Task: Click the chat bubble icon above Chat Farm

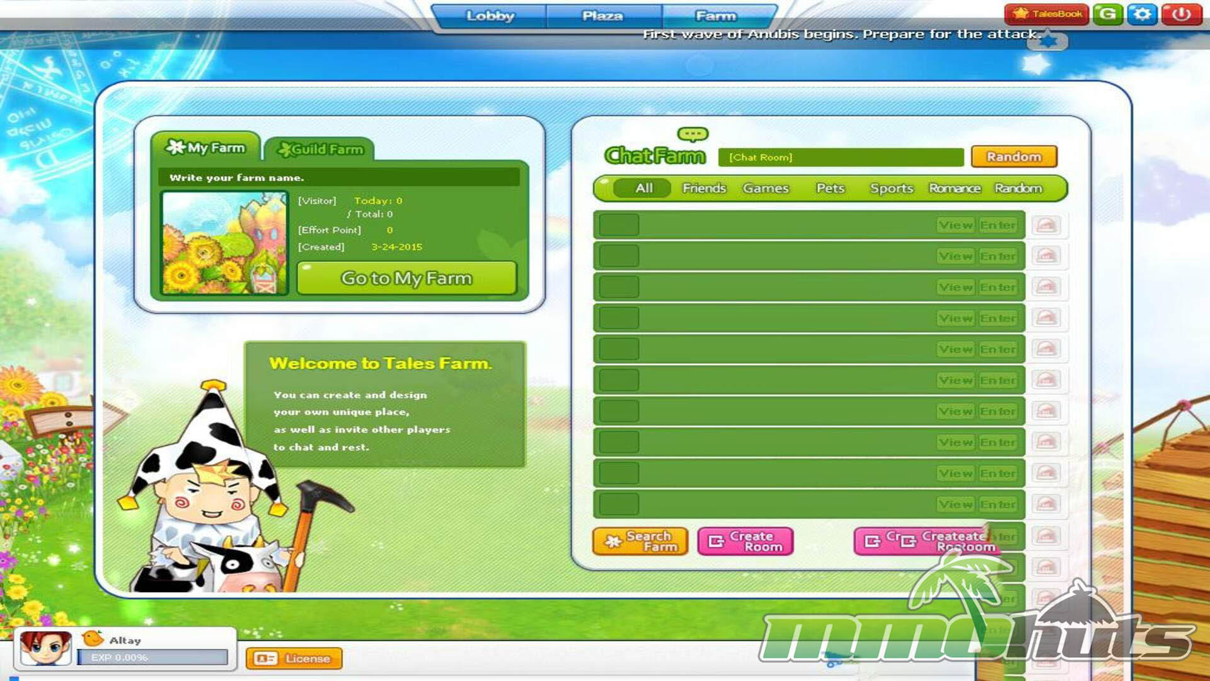Action: click(693, 134)
